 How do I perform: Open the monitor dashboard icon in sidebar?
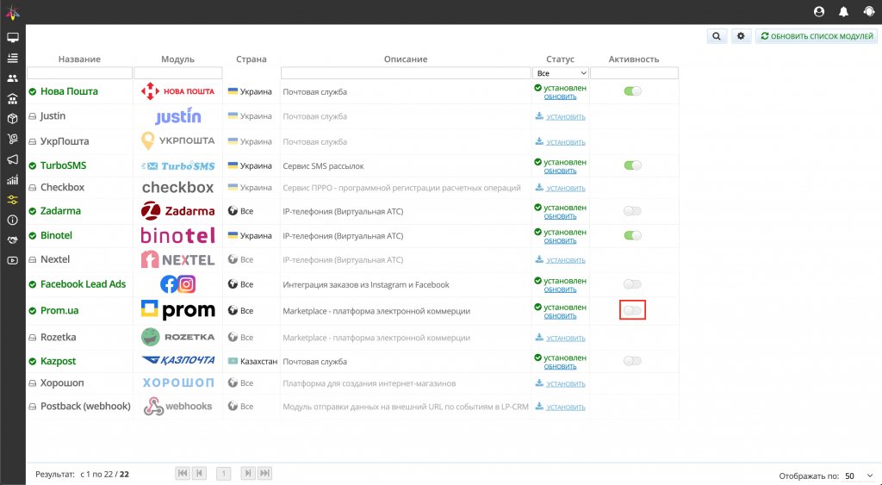[12, 38]
